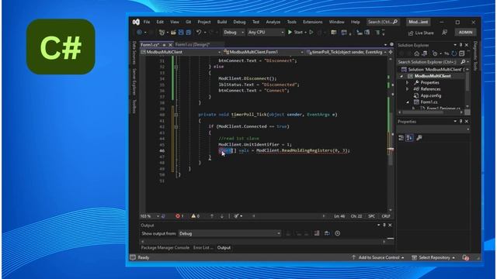Click the Properties panel Property Pages wrench
This screenshot has width=497, height=279.
click(x=419, y=138)
